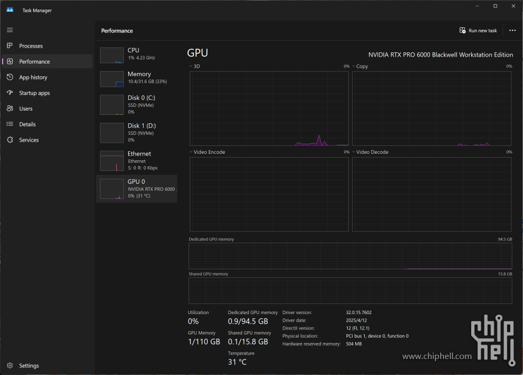Maximize the Task Manager window
This screenshot has height=375, width=523.
click(495, 6)
